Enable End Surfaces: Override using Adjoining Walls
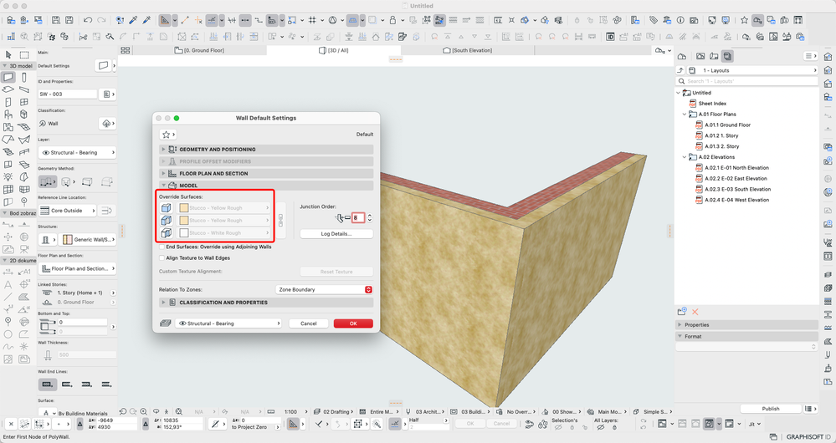The image size is (836, 443). (162, 247)
